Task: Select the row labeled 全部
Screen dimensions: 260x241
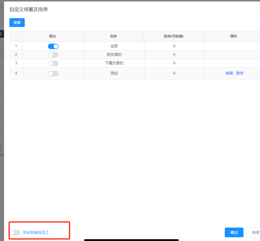Action: 113,46
